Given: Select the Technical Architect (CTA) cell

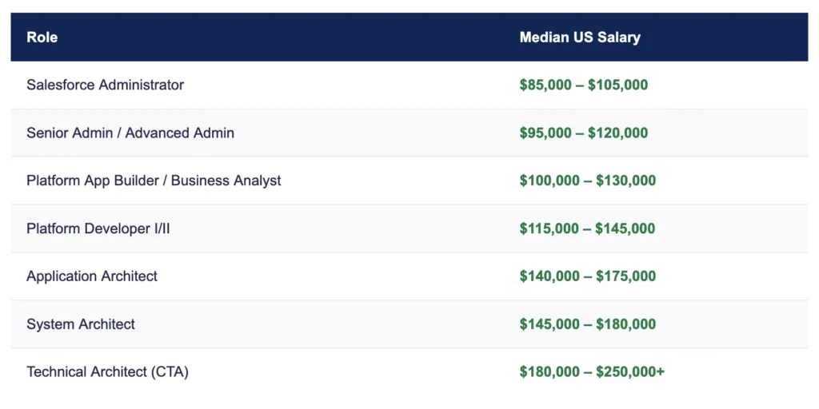Looking at the screenshot, I should [x=107, y=371].
